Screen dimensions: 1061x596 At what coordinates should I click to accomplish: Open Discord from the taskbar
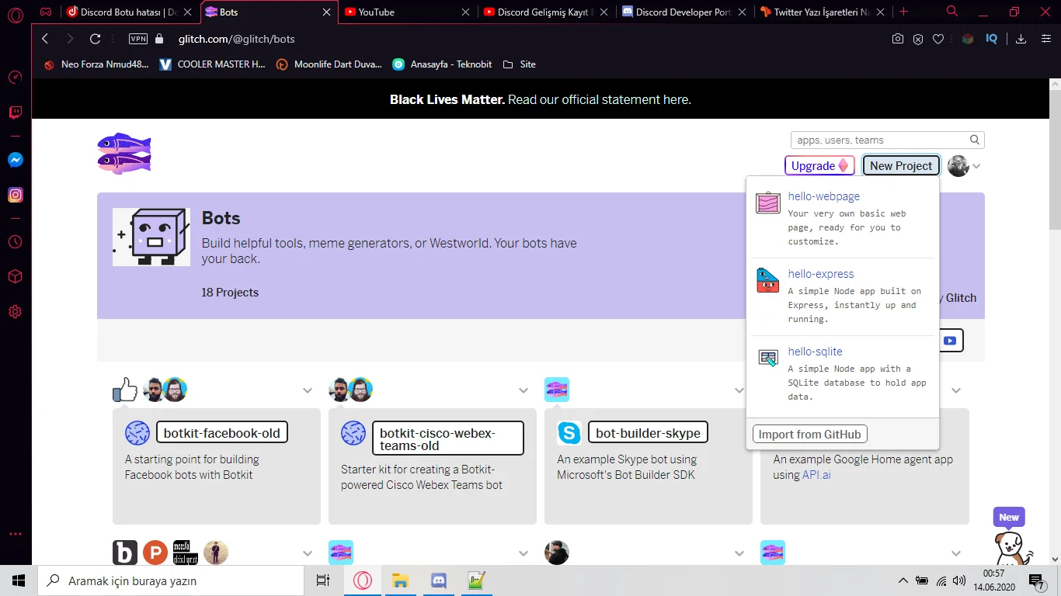[x=438, y=580]
